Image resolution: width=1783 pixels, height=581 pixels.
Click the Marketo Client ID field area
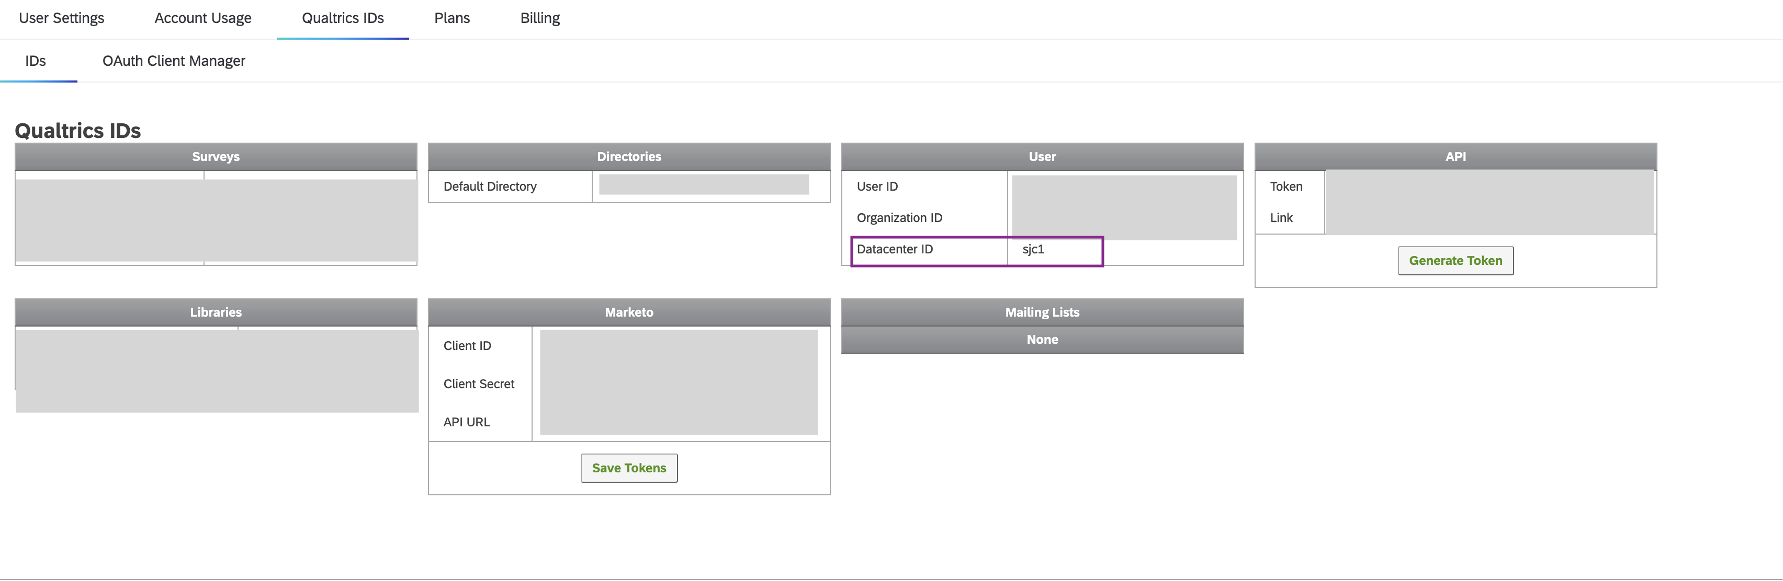pos(679,345)
